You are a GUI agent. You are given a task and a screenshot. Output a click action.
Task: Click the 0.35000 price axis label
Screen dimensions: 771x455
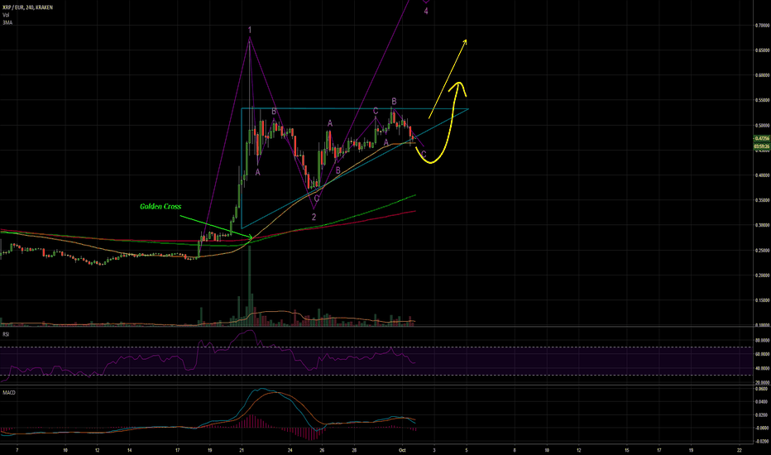[x=762, y=200]
